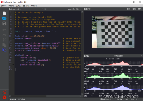143x101 pixels.
Task: Click the horizontal scrollbar thumb in editor
Action: [x=29, y=96]
